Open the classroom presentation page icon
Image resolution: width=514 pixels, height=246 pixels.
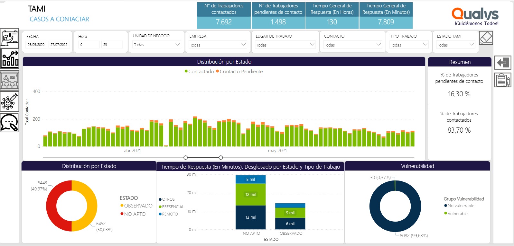pos(9,80)
